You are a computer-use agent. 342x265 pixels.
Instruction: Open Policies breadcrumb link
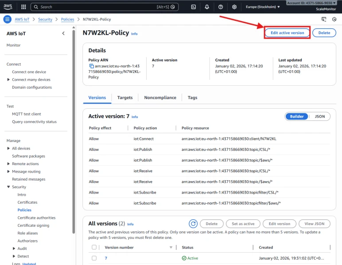[68, 19]
